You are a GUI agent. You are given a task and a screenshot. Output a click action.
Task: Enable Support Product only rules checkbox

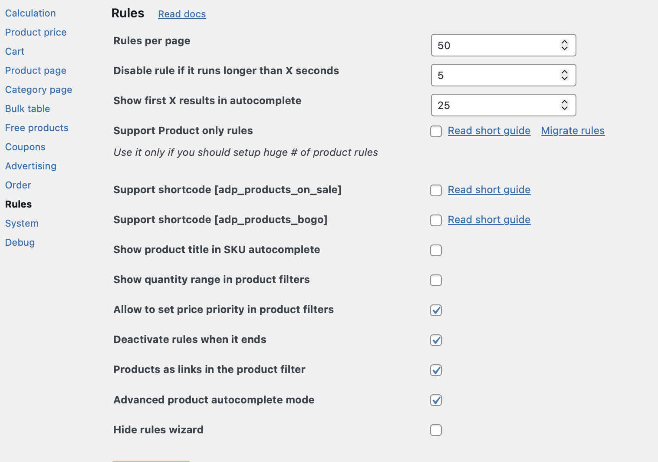coord(436,131)
